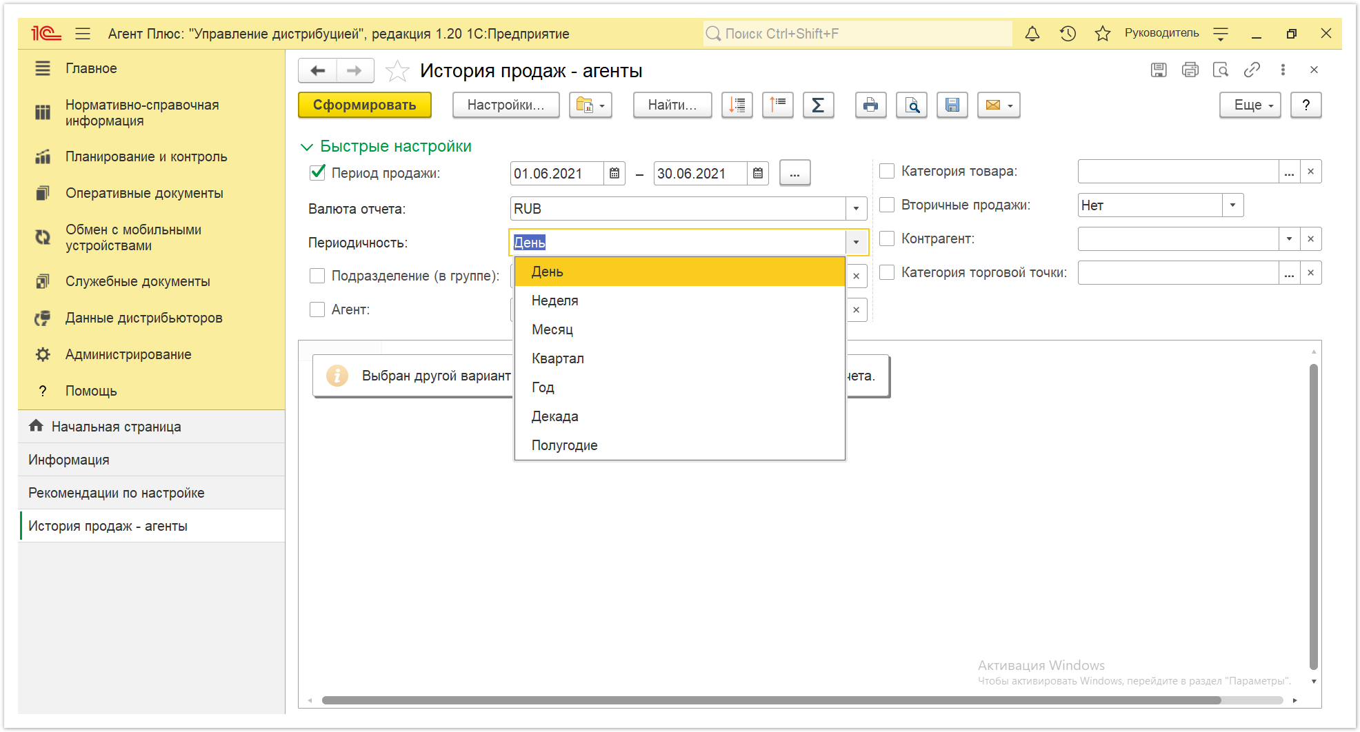Send report by email envelope icon
The image size is (1360, 732).
pos(998,105)
